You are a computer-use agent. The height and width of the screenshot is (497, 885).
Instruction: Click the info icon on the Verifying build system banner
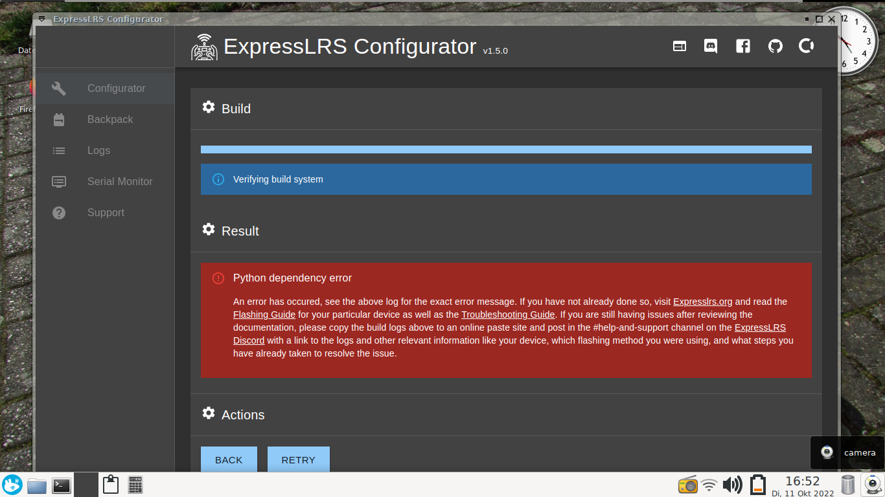[218, 179]
